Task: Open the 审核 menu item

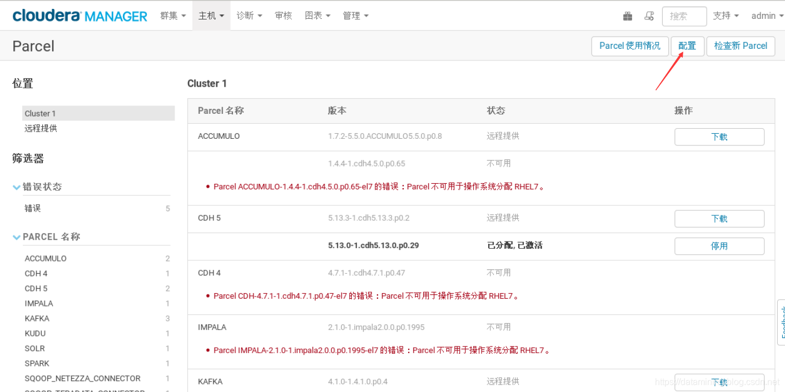Action: click(x=284, y=16)
